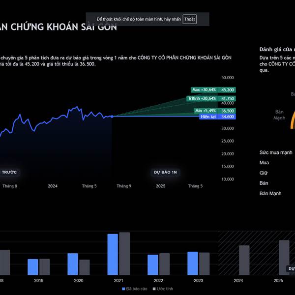Click the 2025 gray estimate bar
Image resolution: width=295 pixels, height=295 pixels.
pyautogui.click(x=284, y=258)
